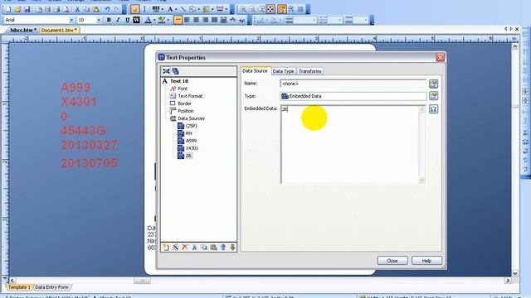531x298 pixels.
Task: Open the font color dropdown arrow
Action: coord(154,20)
